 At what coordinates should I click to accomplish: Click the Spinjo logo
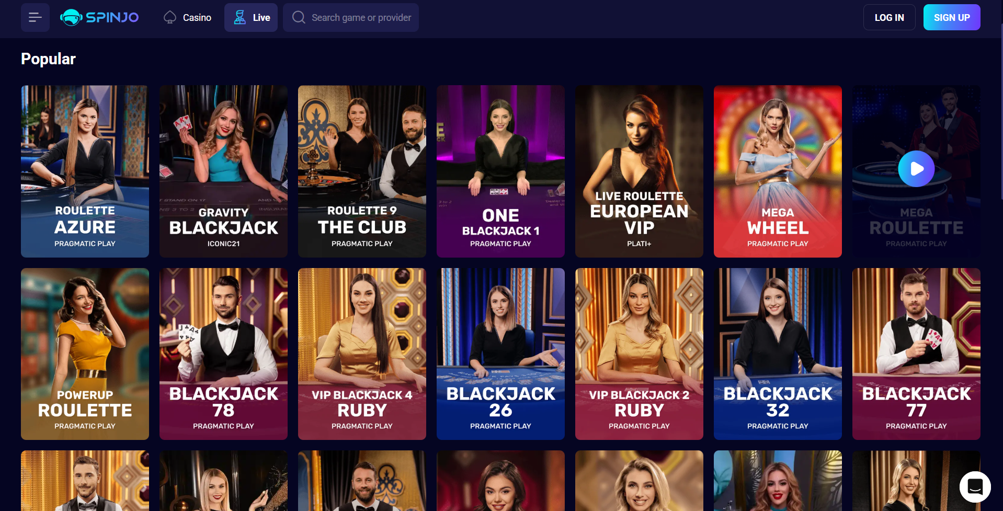point(99,17)
